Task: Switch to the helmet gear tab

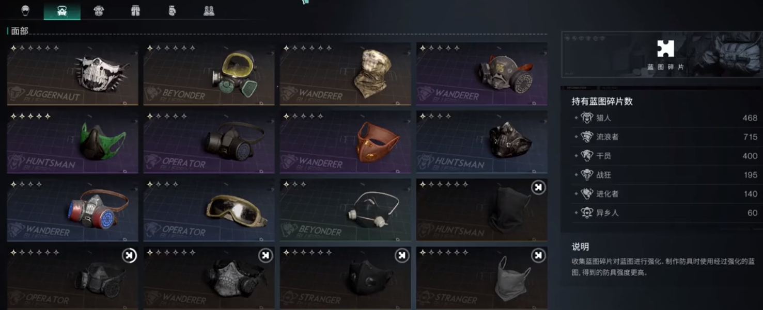Action: click(25, 11)
